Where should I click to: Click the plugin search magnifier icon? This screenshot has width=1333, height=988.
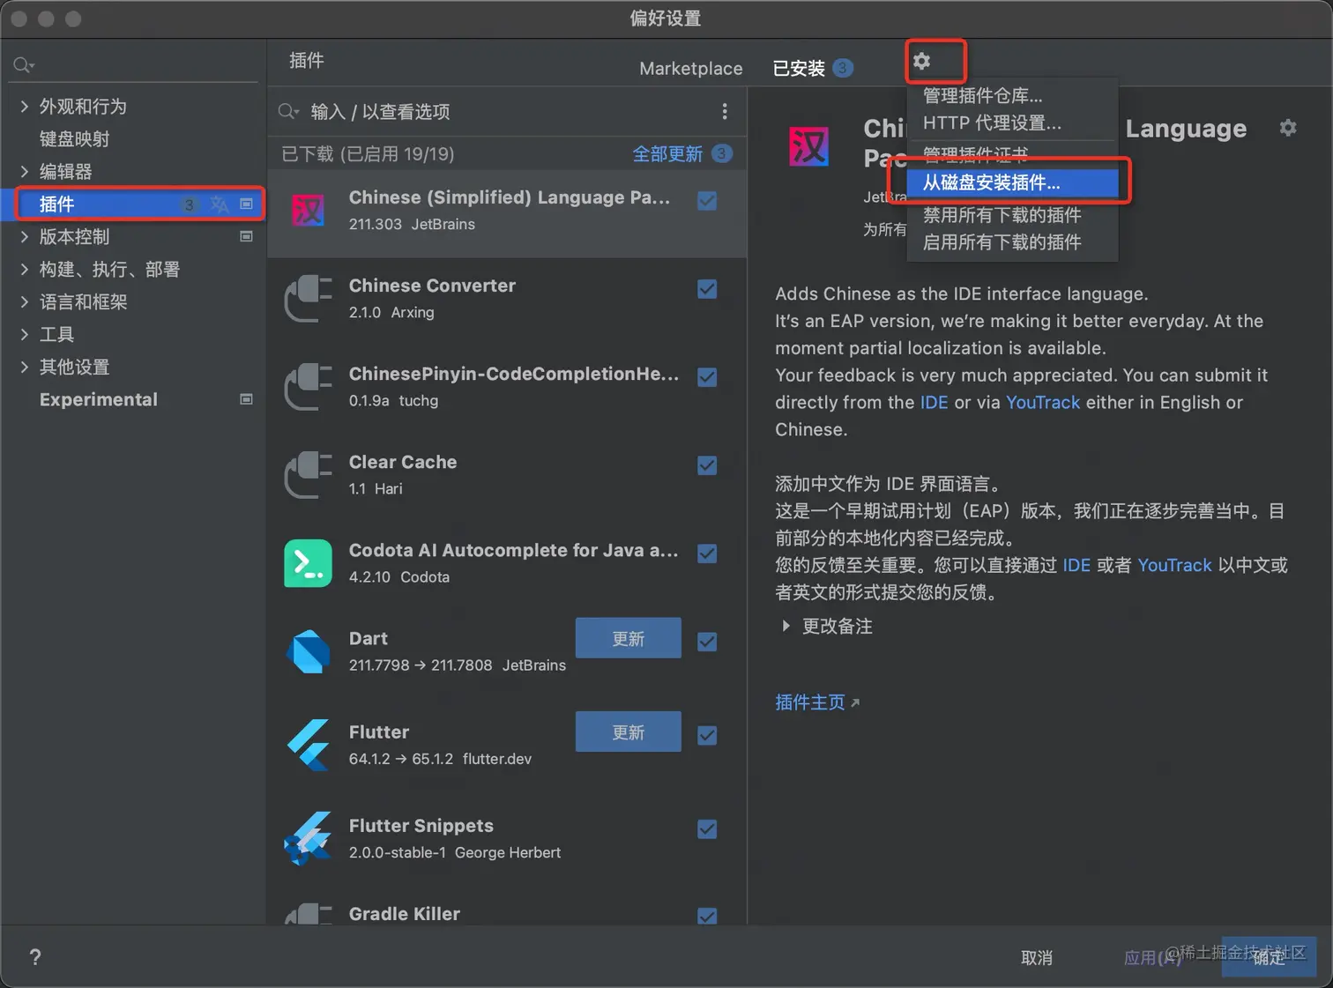[288, 111]
